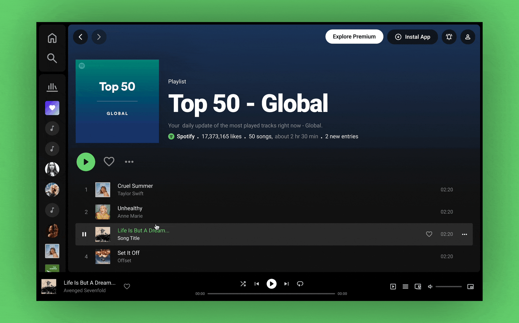Open the miniplayer icon
Image resolution: width=519 pixels, height=323 pixels.
pyautogui.click(x=470, y=287)
